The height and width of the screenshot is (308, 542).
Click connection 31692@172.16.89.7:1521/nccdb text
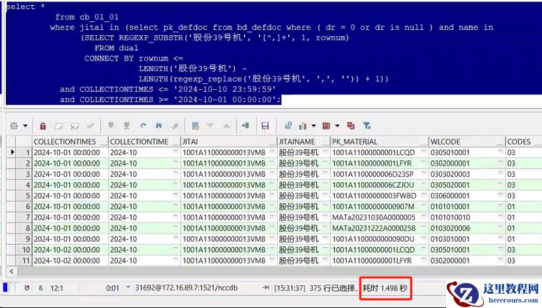point(187,288)
